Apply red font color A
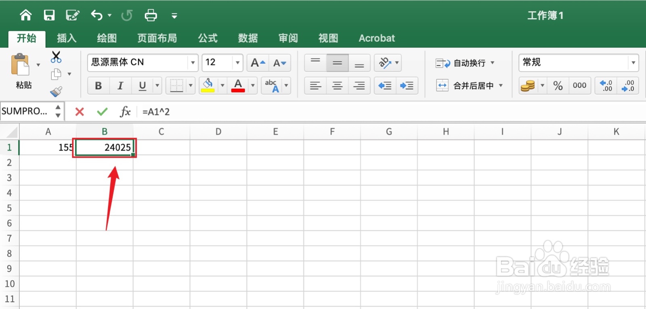The width and height of the screenshot is (646, 309). 238,86
